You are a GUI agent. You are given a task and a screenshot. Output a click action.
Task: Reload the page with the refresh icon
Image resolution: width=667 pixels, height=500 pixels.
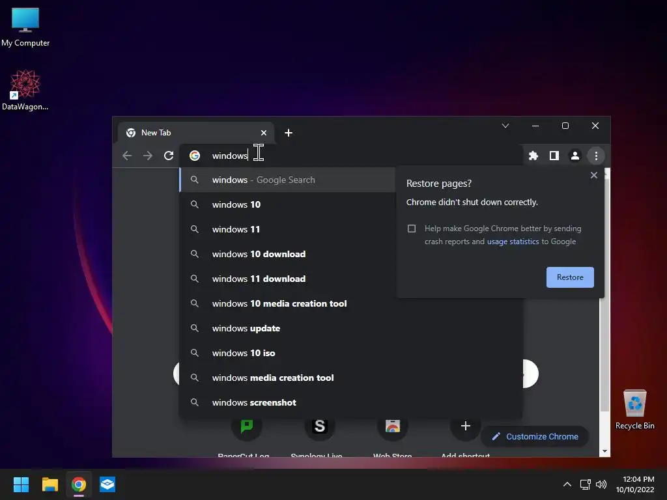tap(169, 156)
